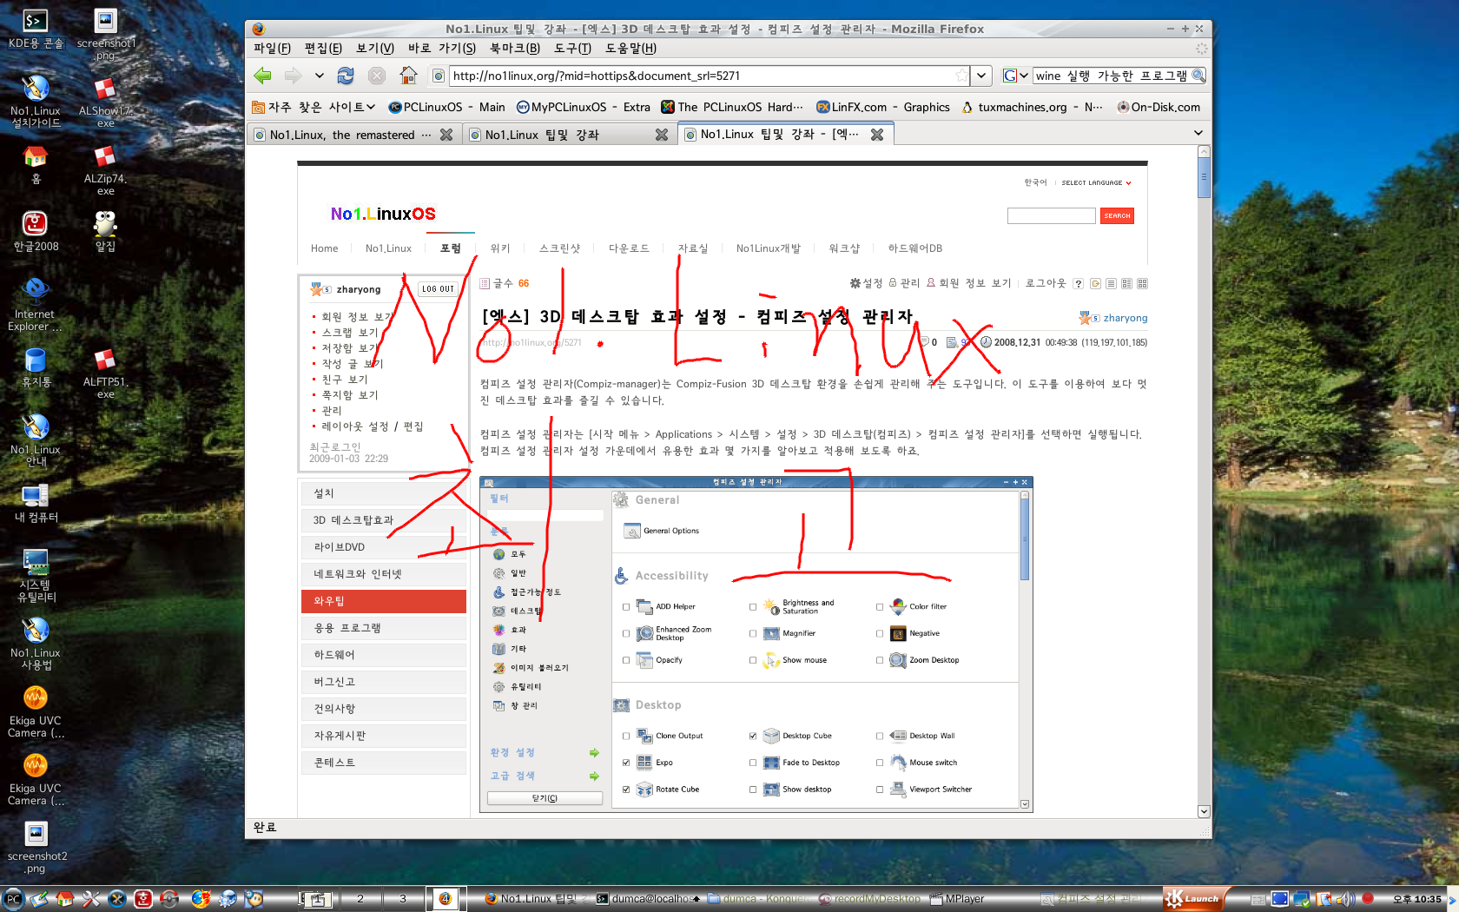Click LOG OUT button
The image size is (1459, 912).
click(x=438, y=289)
